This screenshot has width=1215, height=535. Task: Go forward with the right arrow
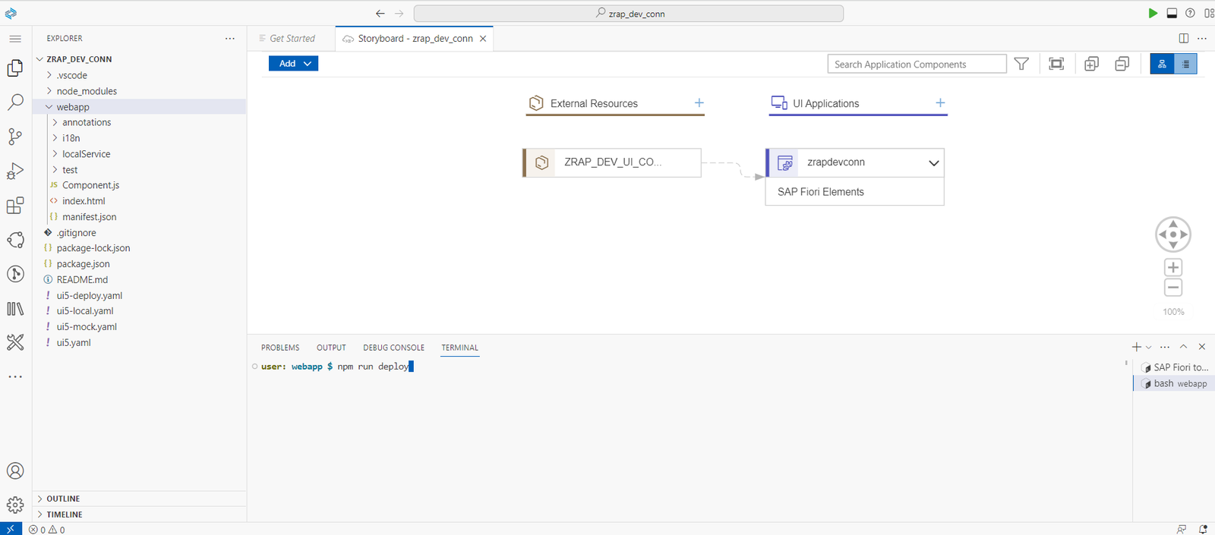[399, 14]
